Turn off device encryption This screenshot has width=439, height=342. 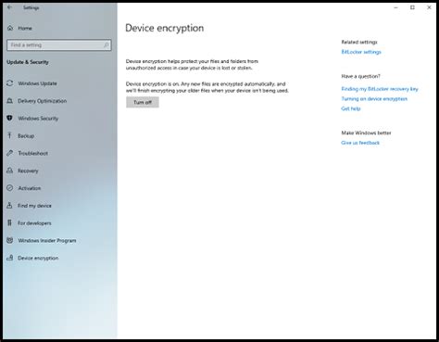click(x=143, y=102)
